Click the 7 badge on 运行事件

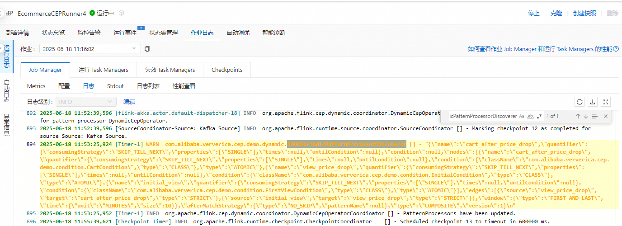[141, 28]
